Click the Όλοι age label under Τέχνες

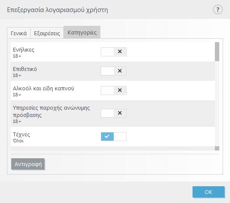[x=18, y=141]
